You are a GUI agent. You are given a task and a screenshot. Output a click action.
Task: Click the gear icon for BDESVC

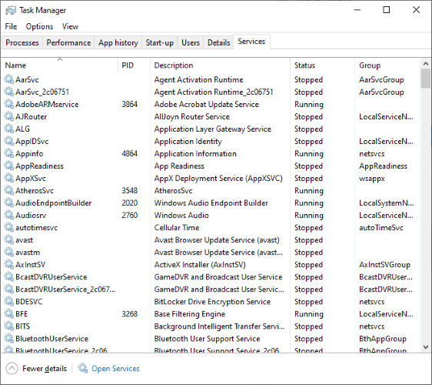8,301
